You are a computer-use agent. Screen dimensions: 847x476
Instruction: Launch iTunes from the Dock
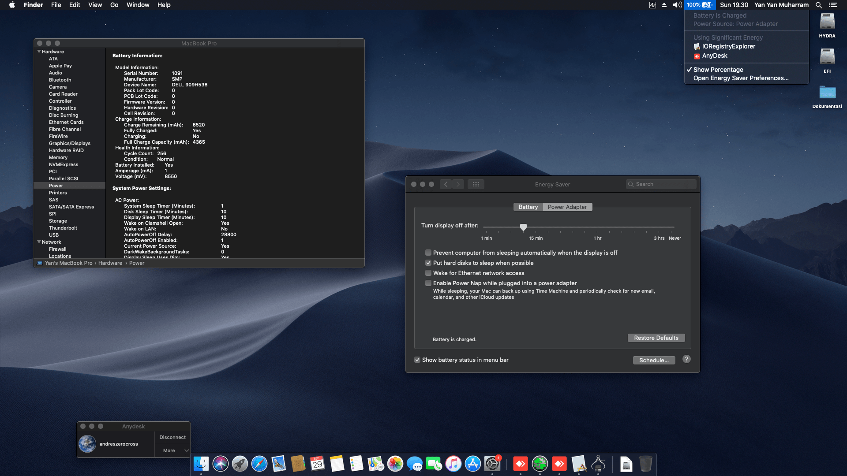coord(453,464)
